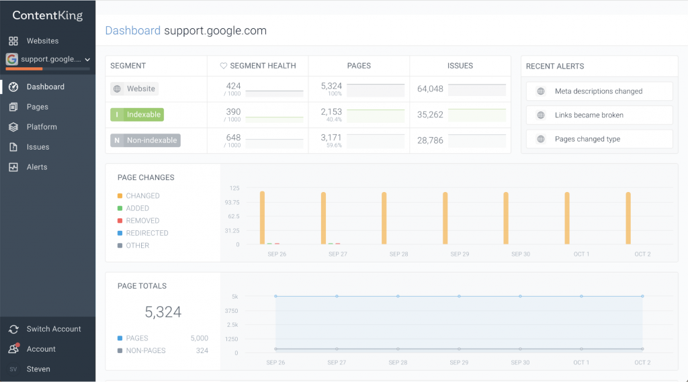Select the Non-indexable segment tag

pos(145,140)
